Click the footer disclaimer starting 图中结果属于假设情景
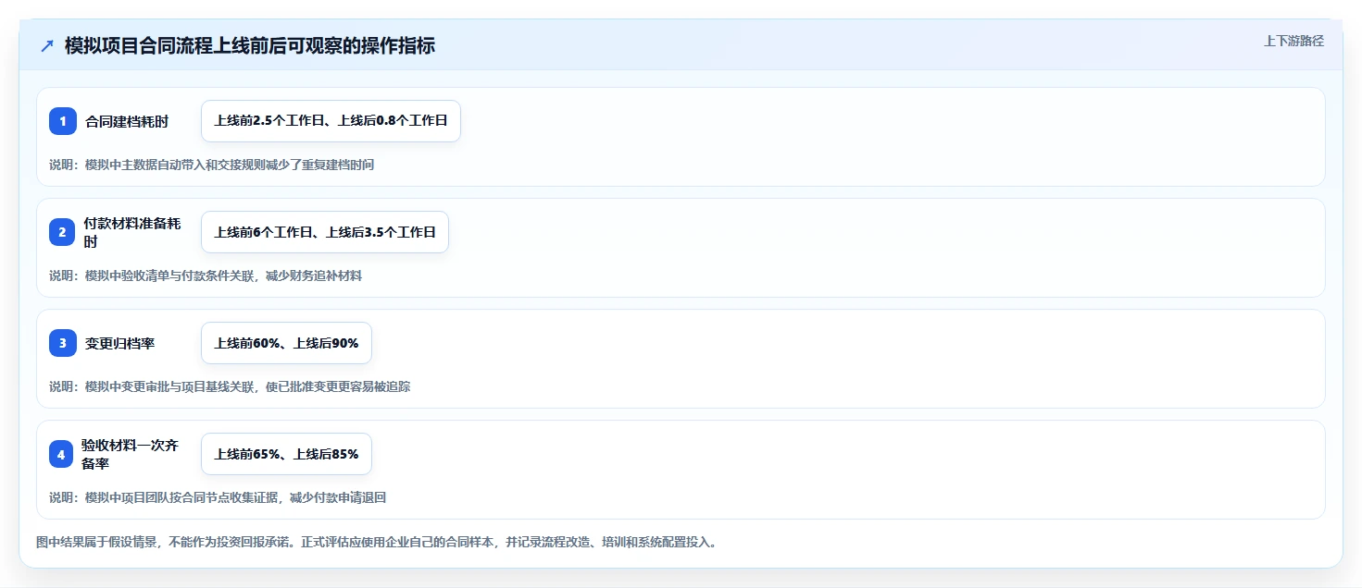This screenshot has height=588, width=1362. pos(376,542)
